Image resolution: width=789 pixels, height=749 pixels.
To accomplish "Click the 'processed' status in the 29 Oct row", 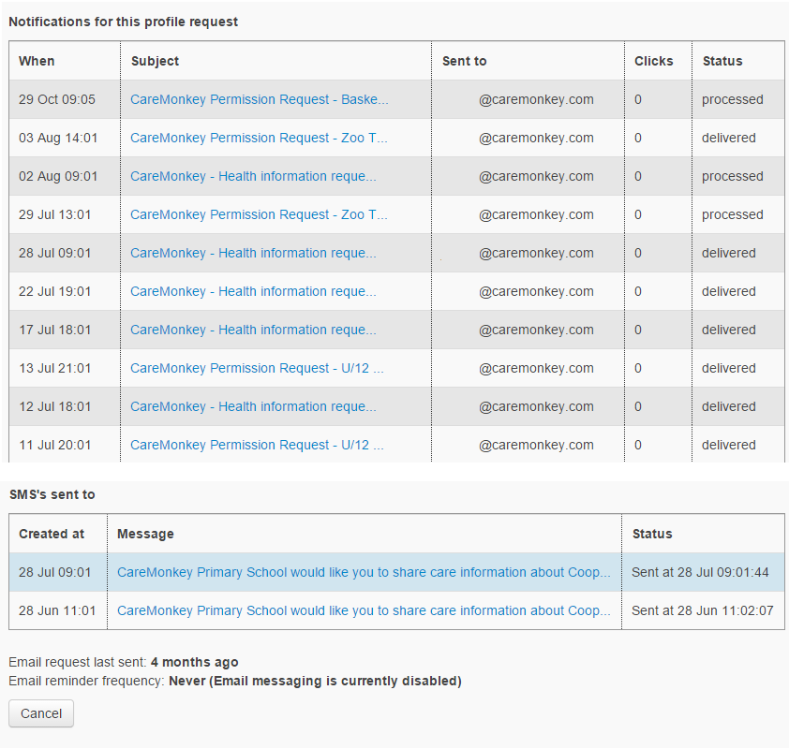I will click(733, 99).
